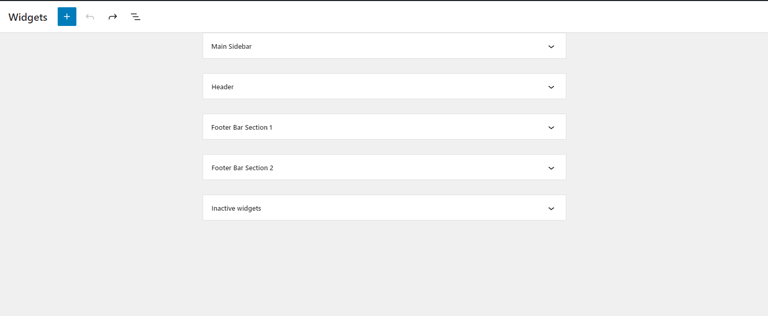Image resolution: width=768 pixels, height=316 pixels.
Task: Click the Main Sidebar chevron arrow
Action: [x=551, y=46]
